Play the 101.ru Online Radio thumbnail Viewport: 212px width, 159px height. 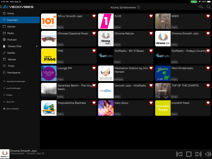pyautogui.click(x=49, y=21)
